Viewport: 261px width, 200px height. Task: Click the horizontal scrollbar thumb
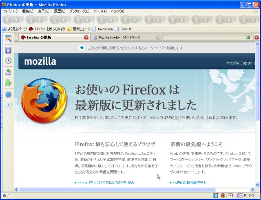(x=117, y=189)
